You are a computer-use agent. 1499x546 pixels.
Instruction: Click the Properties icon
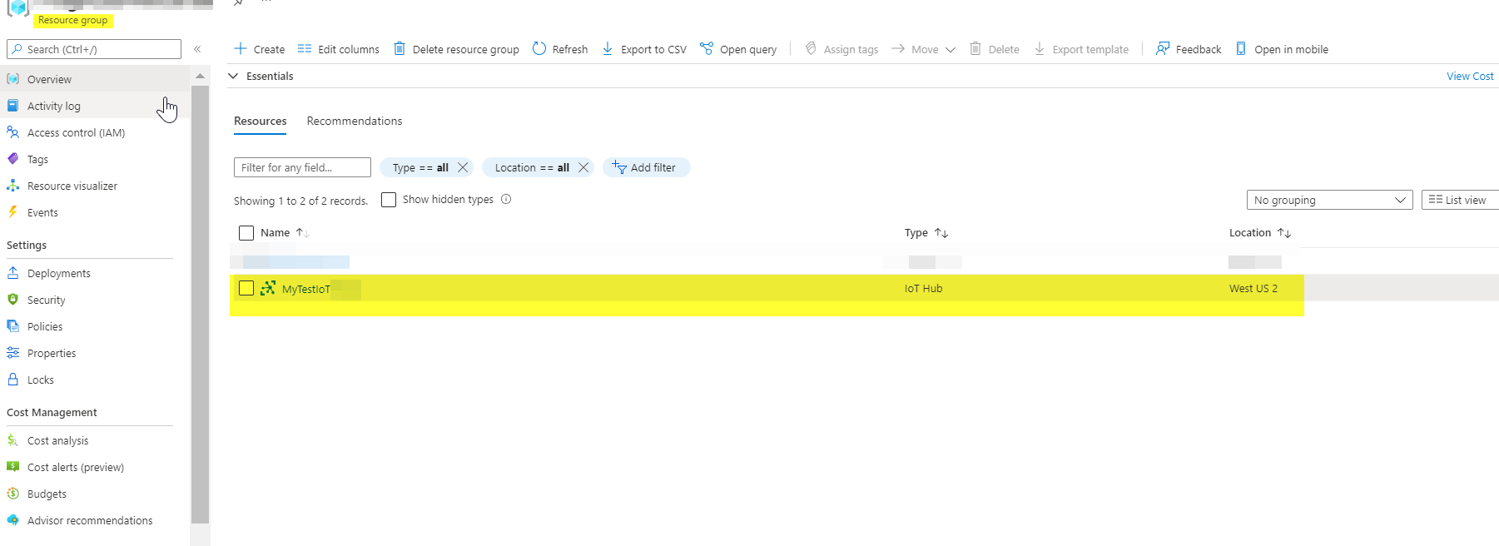(12, 352)
